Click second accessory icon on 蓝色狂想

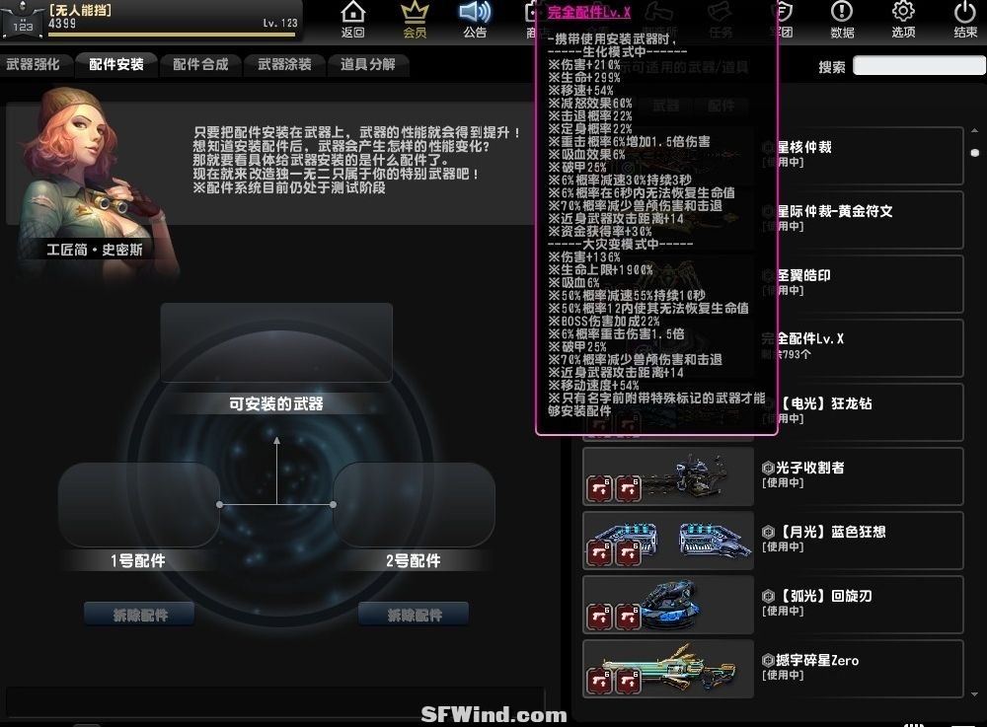coord(628,552)
